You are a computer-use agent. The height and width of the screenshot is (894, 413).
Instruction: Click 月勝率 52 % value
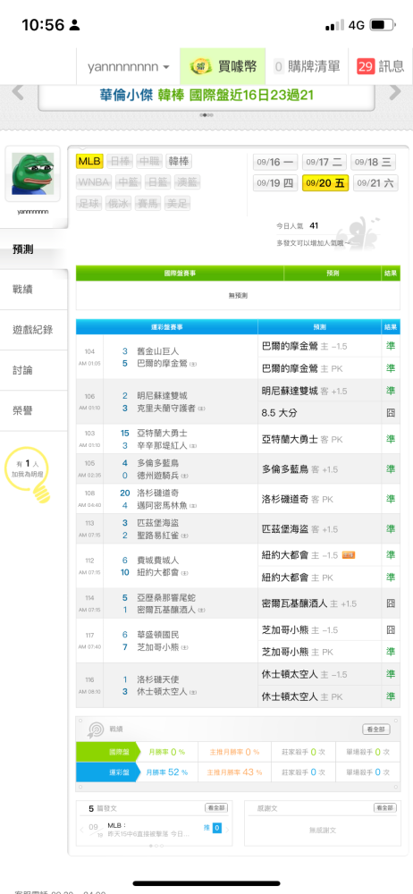tap(165, 772)
